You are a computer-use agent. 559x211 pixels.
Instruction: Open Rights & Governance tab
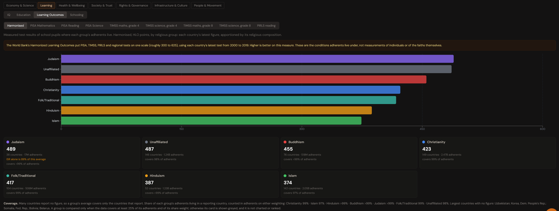pyautogui.click(x=134, y=6)
